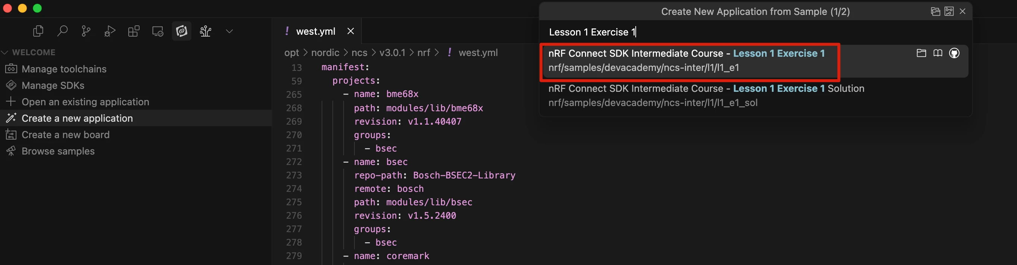Open the Run and Debug view
The height and width of the screenshot is (265, 1017).
[110, 31]
